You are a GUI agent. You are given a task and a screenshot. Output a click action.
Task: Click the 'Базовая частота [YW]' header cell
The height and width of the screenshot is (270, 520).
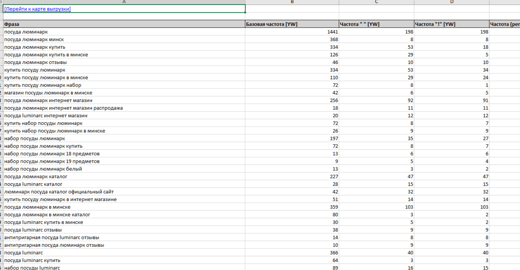pyautogui.click(x=292, y=24)
